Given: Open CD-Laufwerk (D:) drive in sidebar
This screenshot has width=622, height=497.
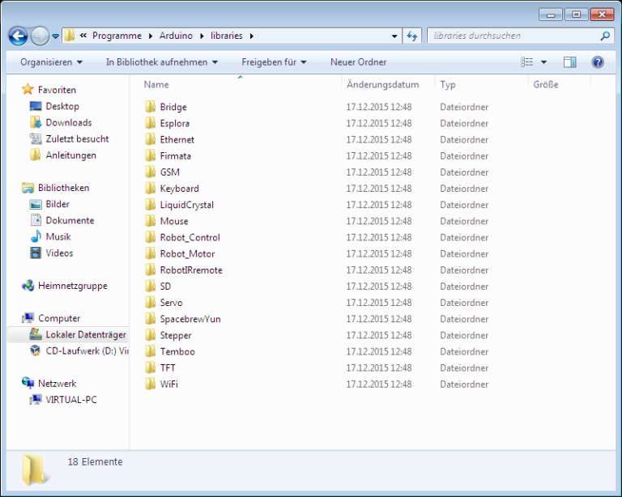Looking at the screenshot, I should tap(86, 351).
